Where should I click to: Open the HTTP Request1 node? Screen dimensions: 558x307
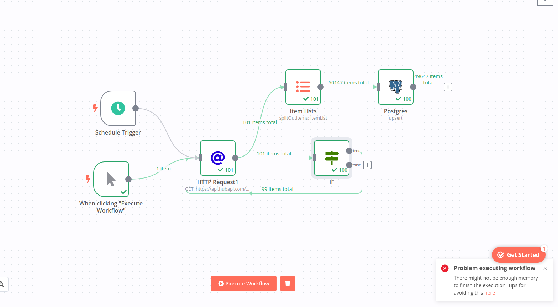click(218, 158)
